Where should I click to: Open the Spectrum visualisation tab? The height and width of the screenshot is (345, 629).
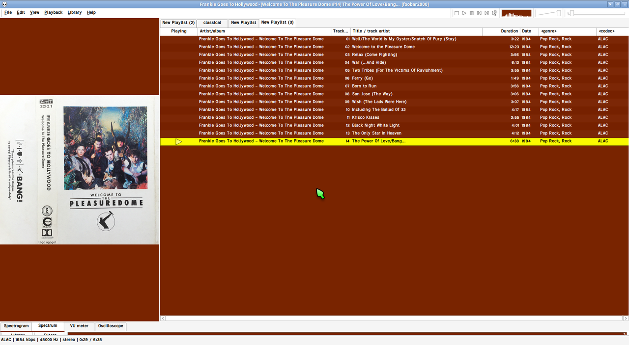point(48,325)
